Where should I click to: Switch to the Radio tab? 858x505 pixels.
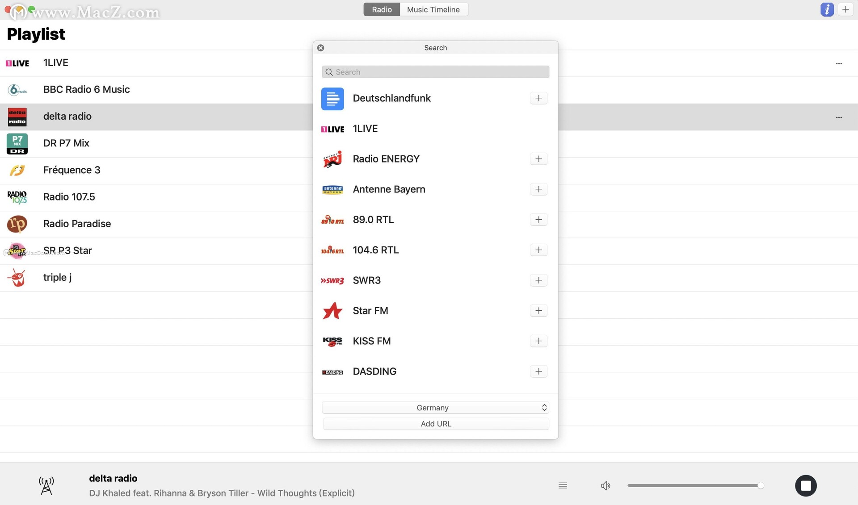(382, 9)
